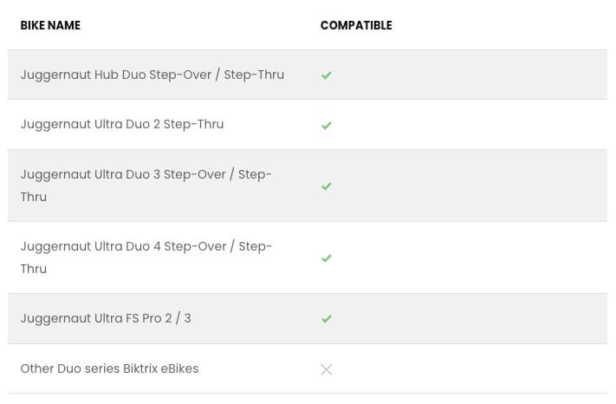Click the COMPATIBLE column header
The image size is (616, 404).
pyautogui.click(x=356, y=25)
